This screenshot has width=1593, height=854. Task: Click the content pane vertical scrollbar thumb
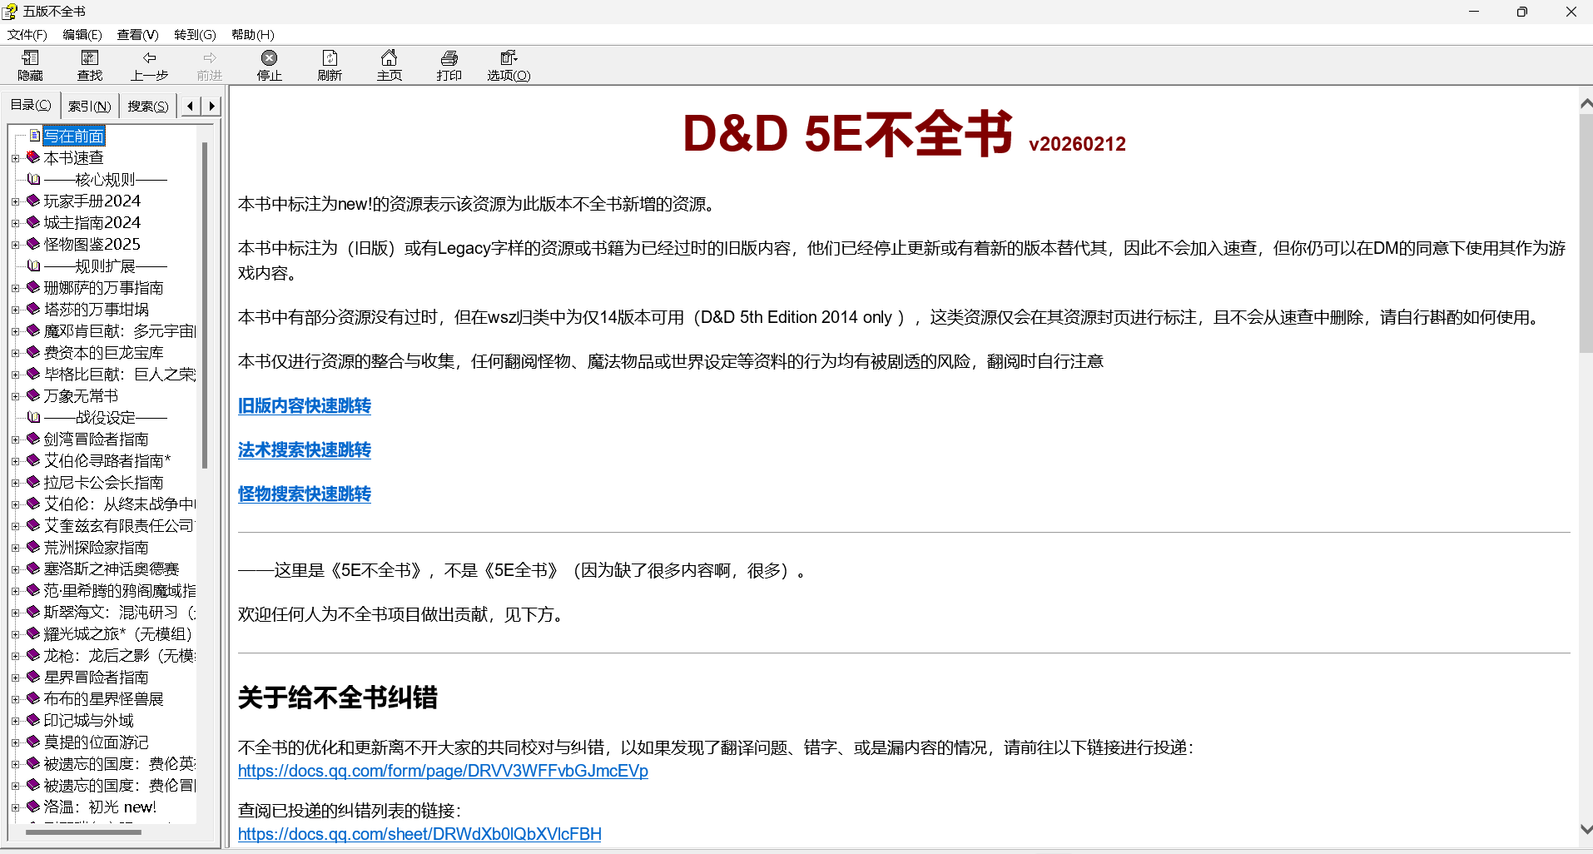pos(1586,233)
